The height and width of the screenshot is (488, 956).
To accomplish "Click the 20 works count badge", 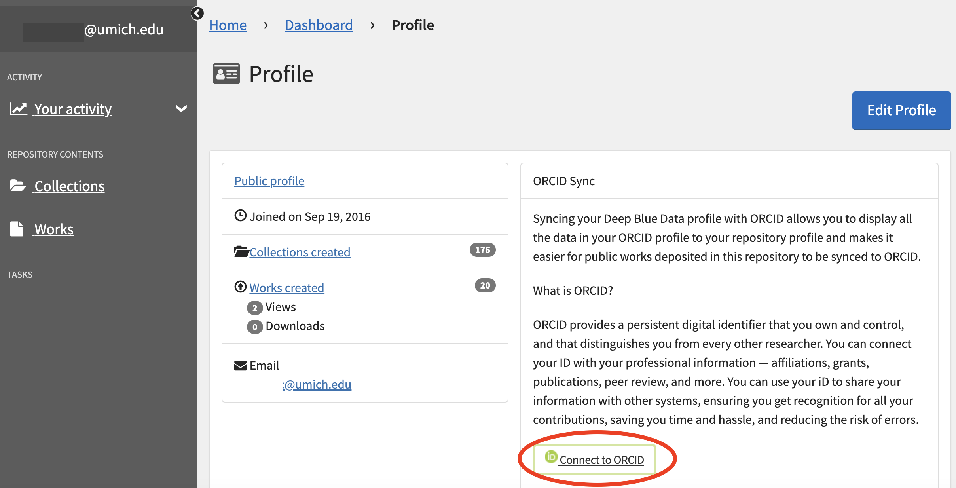I will 485,285.
